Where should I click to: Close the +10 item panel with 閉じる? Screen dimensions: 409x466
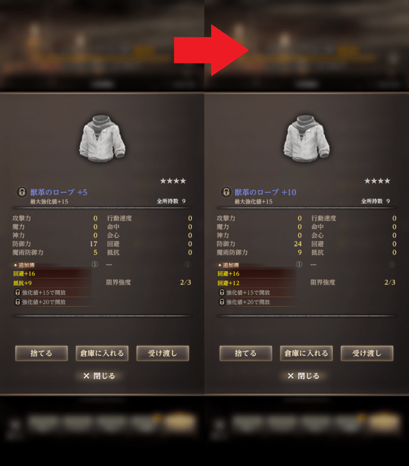point(304,376)
